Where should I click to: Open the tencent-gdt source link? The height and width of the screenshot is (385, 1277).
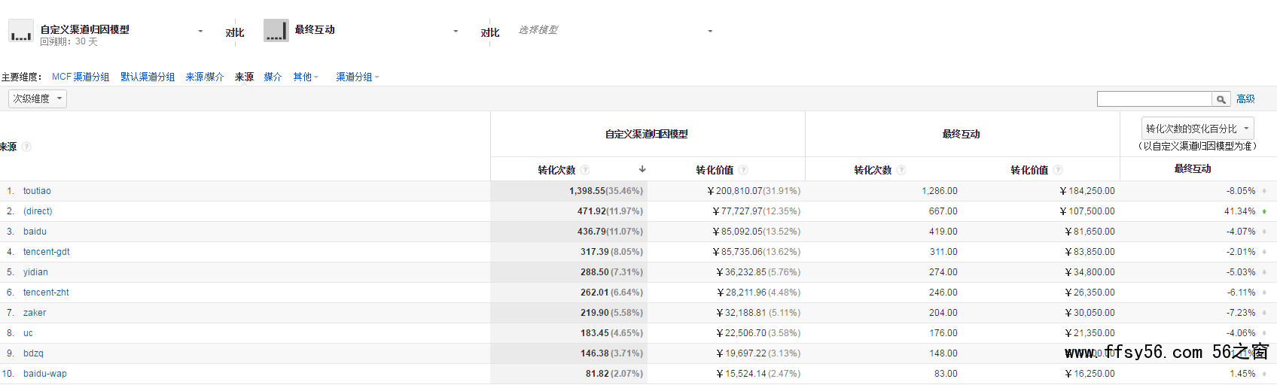coord(47,252)
